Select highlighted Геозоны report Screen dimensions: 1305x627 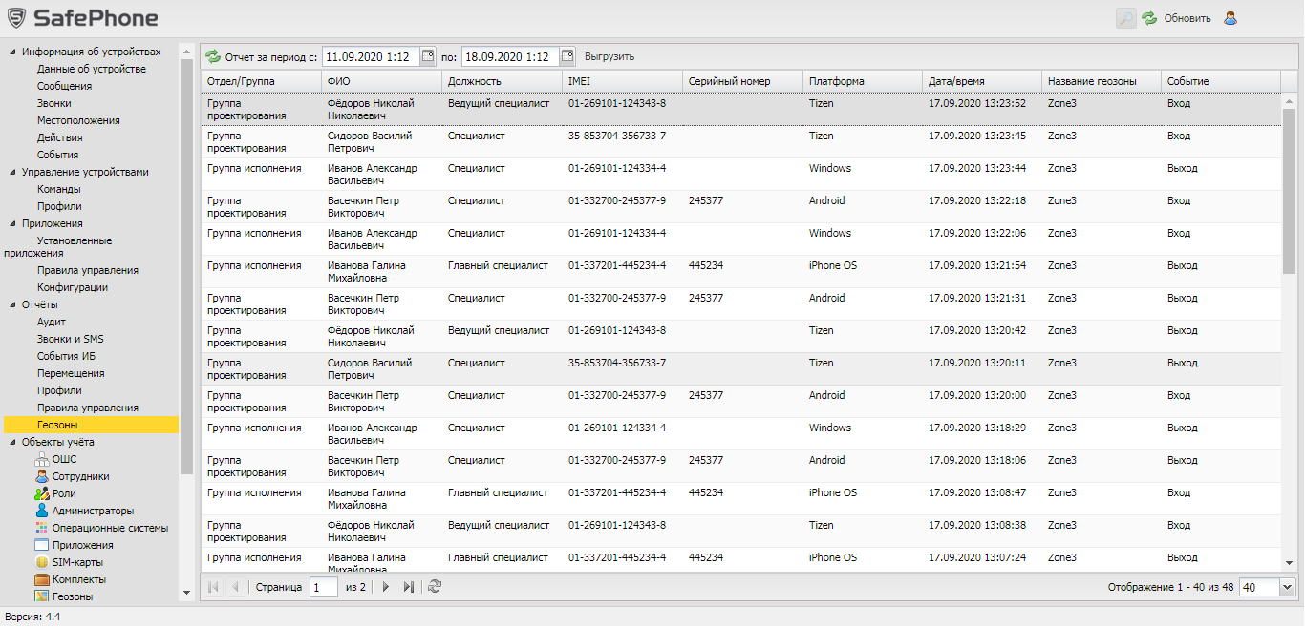coord(91,425)
